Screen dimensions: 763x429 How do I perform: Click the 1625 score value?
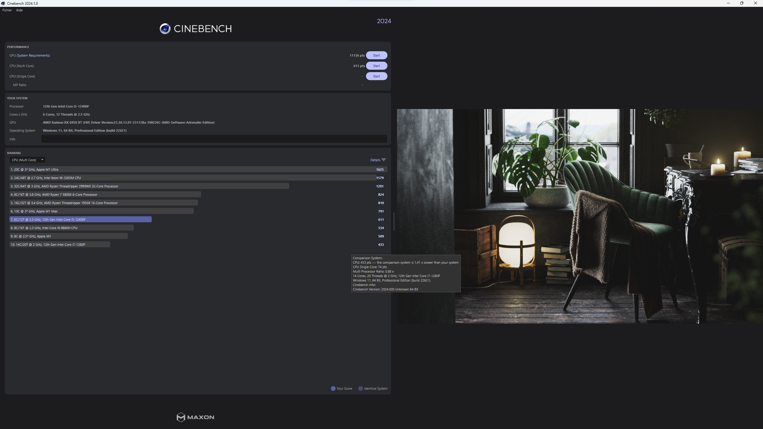click(x=380, y=170)
